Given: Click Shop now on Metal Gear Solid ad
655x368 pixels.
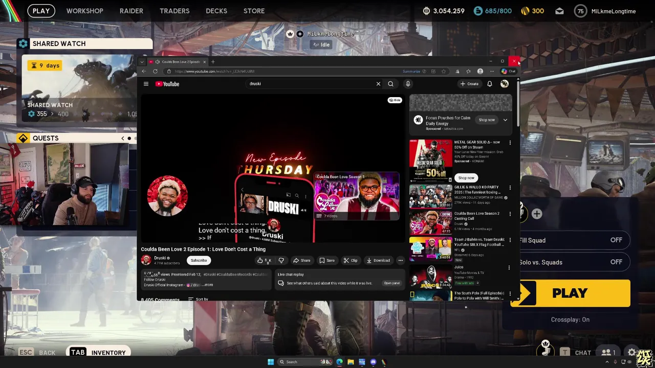Looking at the screenshot, I should tap(466, 178).
